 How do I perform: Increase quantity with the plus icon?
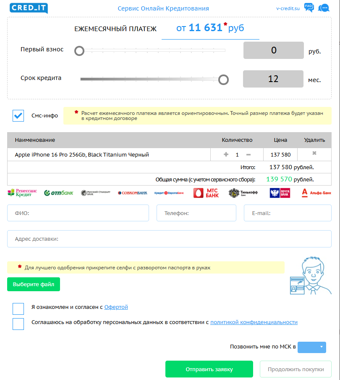226,154
